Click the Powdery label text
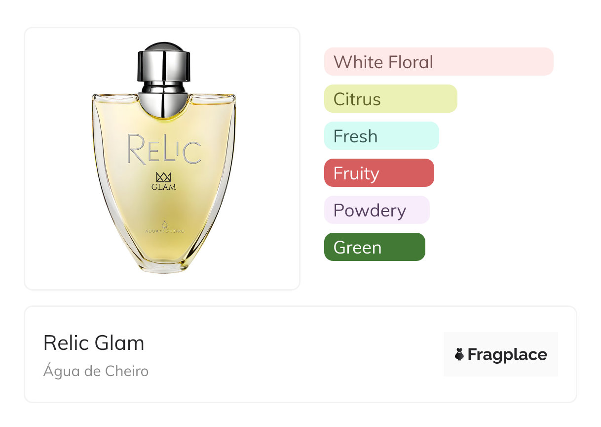Image resolution: width=601 pixels, height=427 pixels. tap(370, 211)
